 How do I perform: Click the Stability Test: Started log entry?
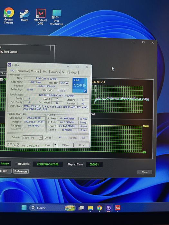[9, 52]
